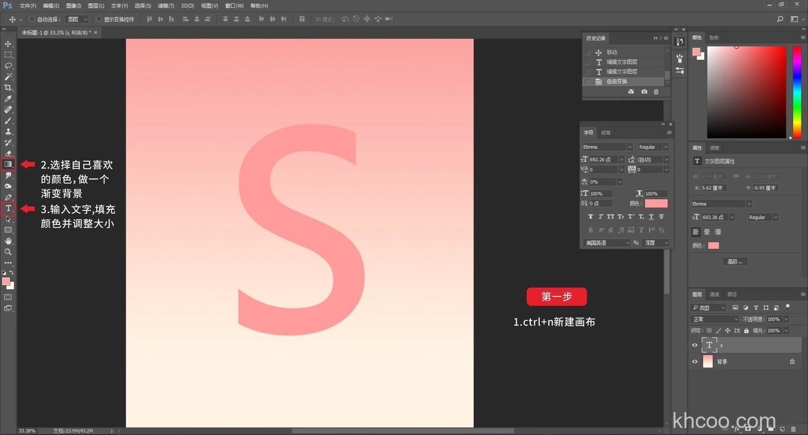Toggle visibility of the text layer s
Screen dimensions: 808x435
point(694,345)
